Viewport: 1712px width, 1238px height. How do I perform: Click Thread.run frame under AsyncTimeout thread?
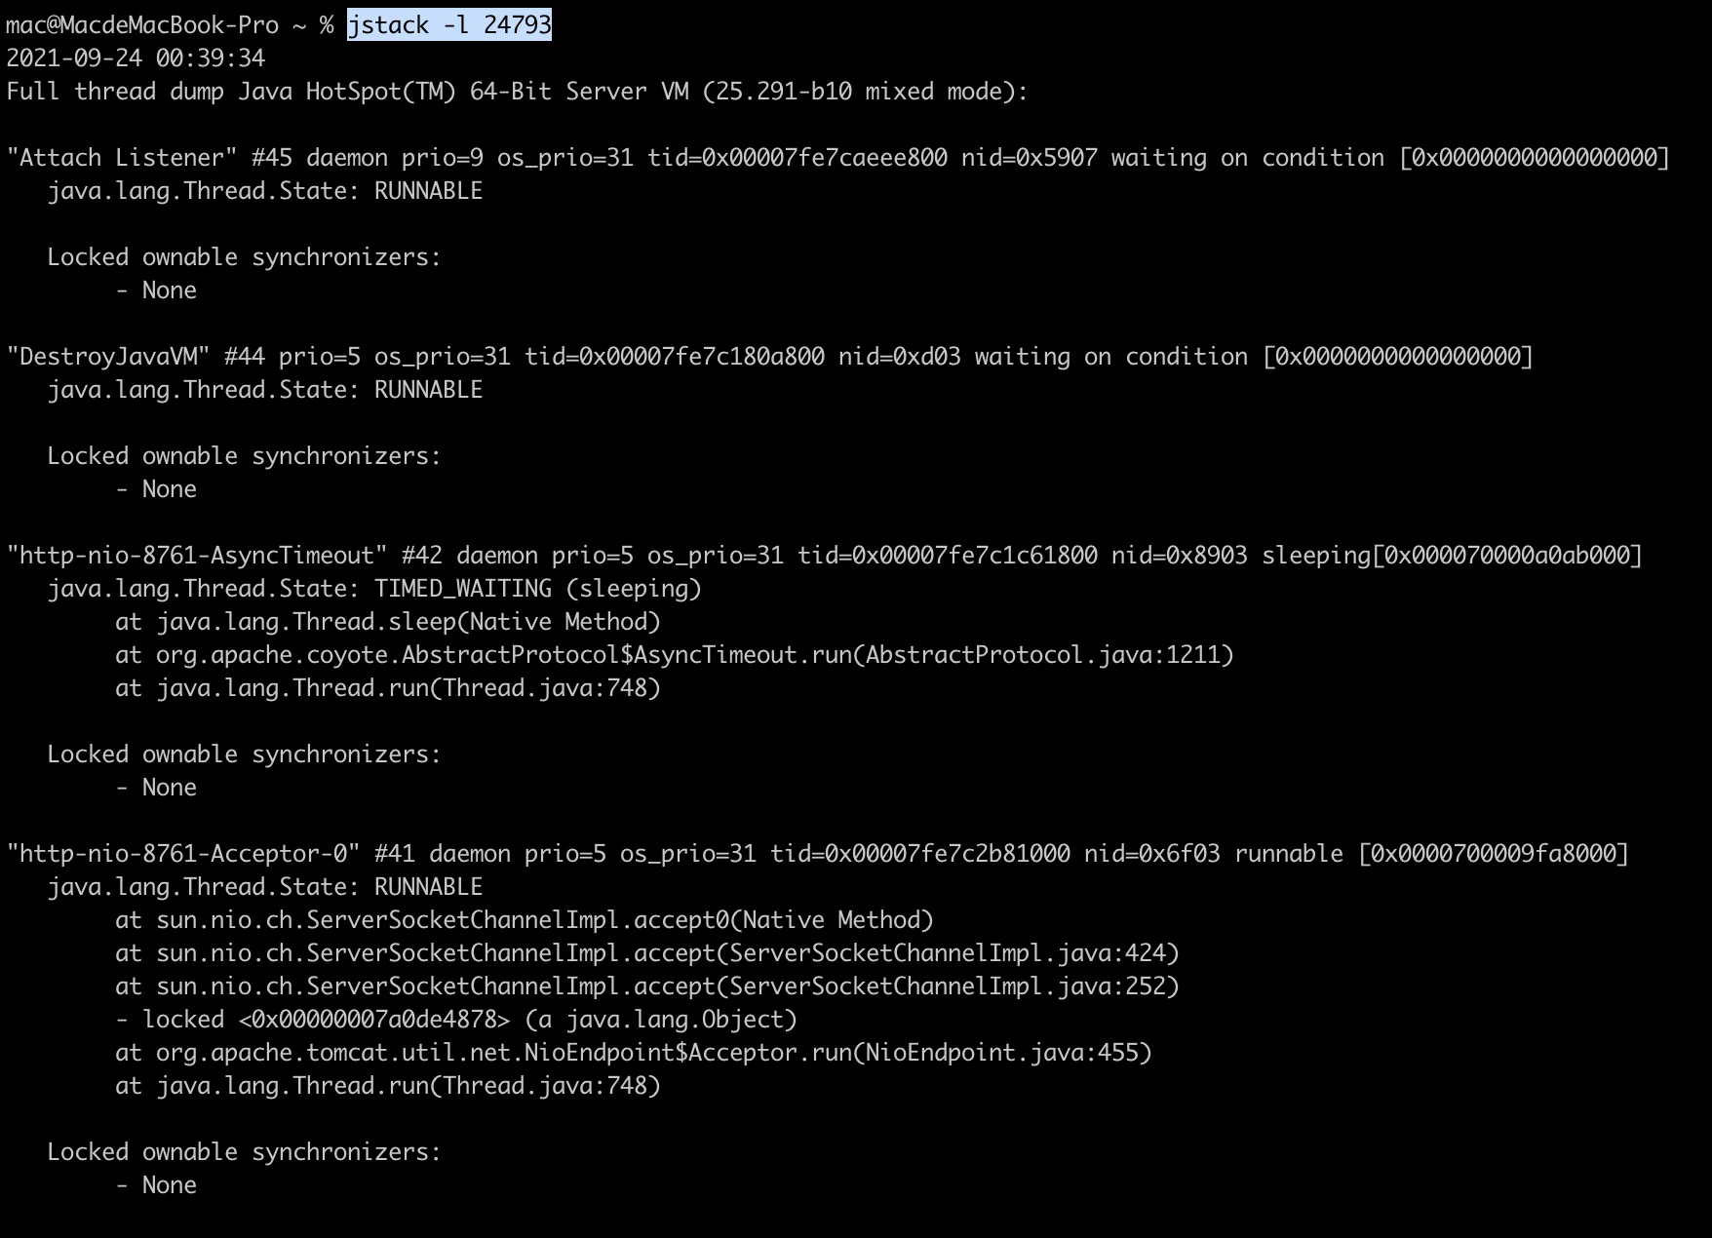pyautogui.click(x=388, y=687)
